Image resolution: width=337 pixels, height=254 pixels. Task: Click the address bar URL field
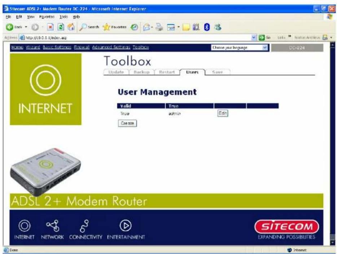click(135, 38)
